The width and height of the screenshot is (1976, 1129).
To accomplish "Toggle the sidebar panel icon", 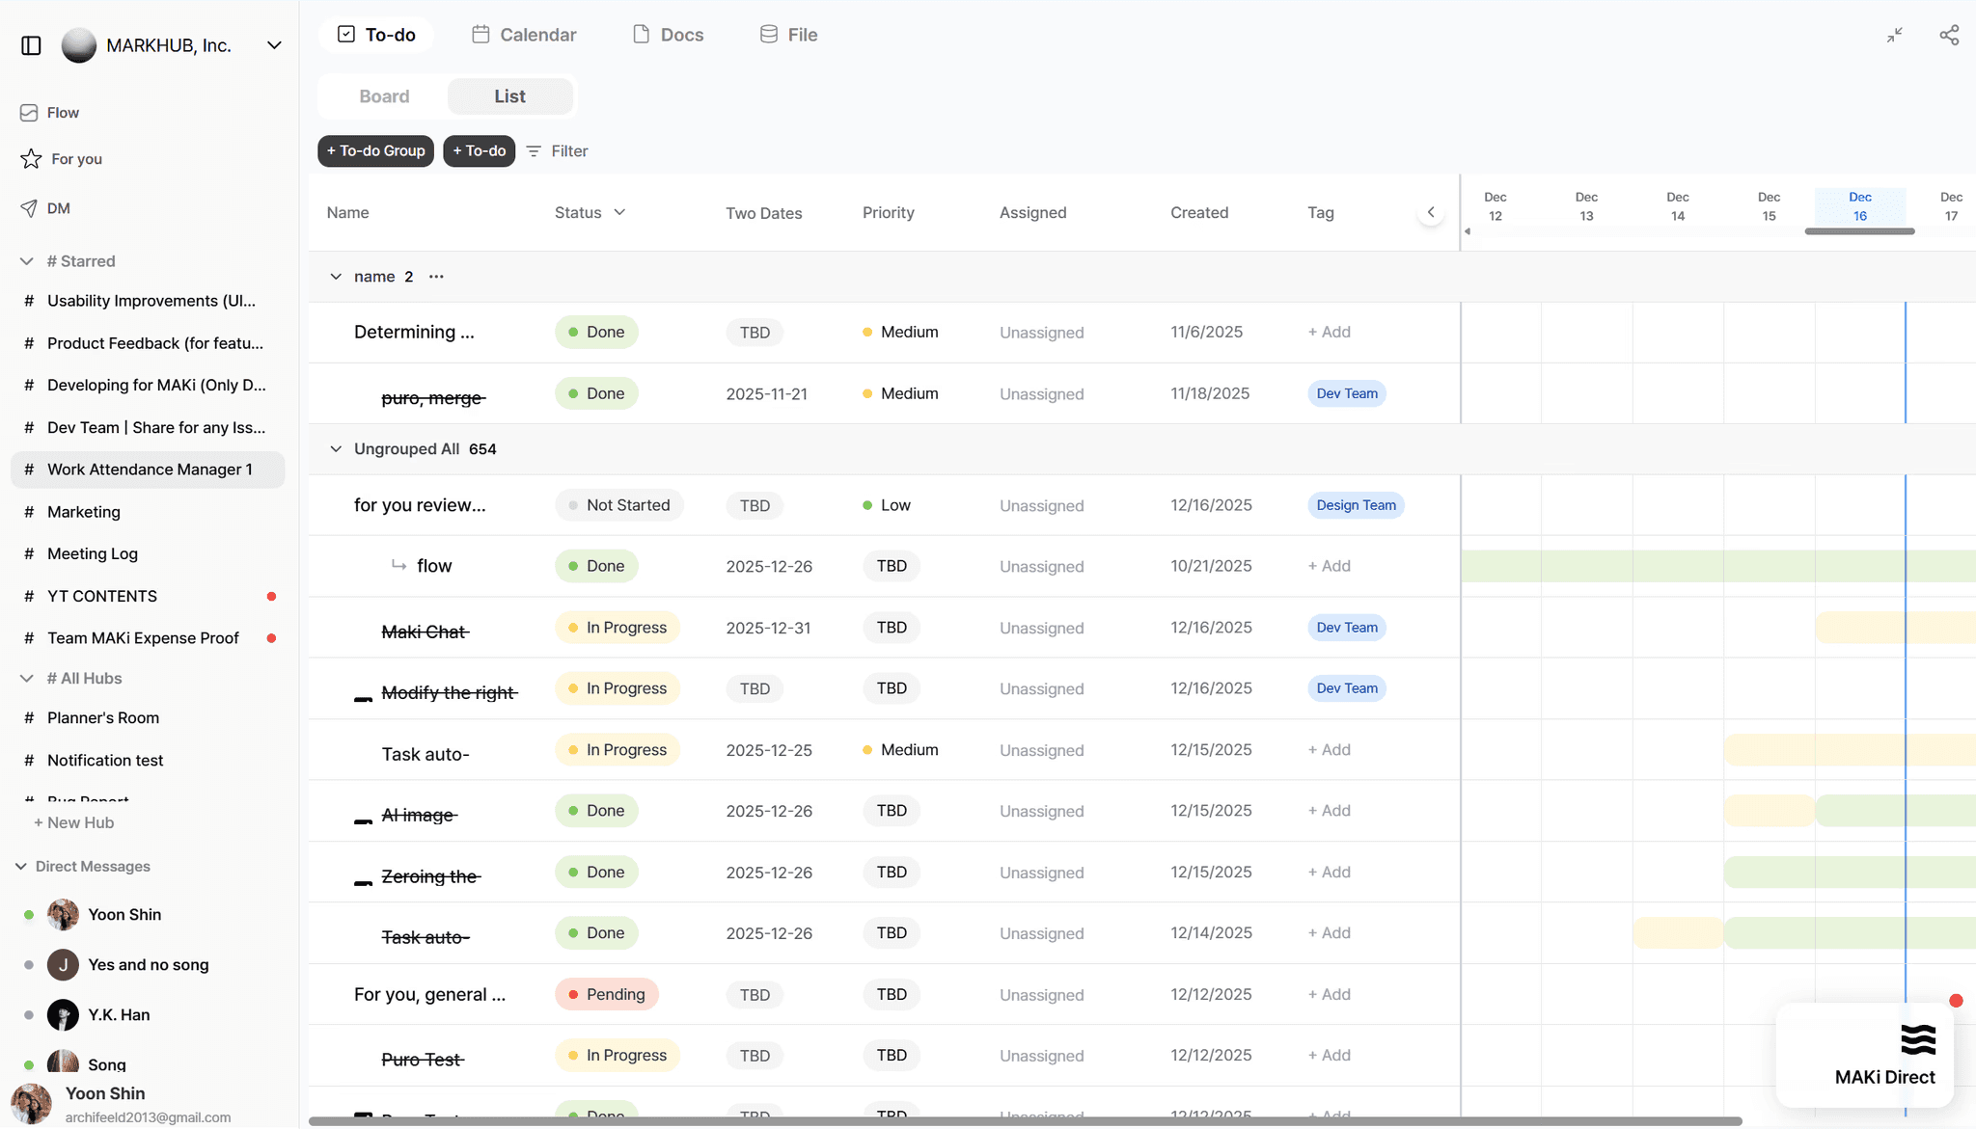I will [x=31, y=45].
